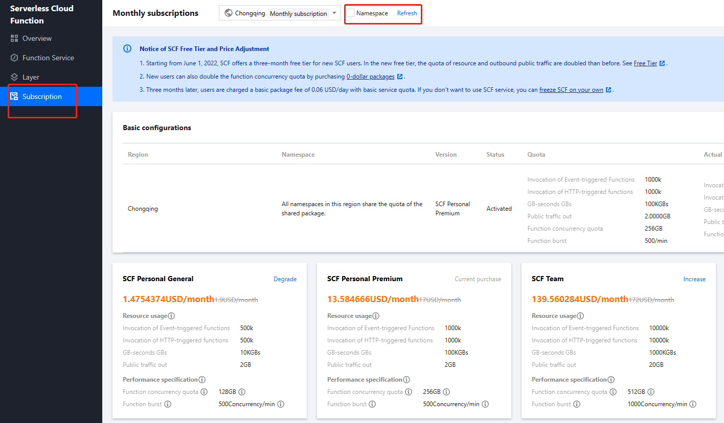Degrade to SCF Personal General plan
Screen dimensions: 724x423
[x=285, y=279]
